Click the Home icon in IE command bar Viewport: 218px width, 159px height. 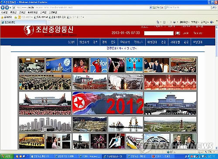158,22
